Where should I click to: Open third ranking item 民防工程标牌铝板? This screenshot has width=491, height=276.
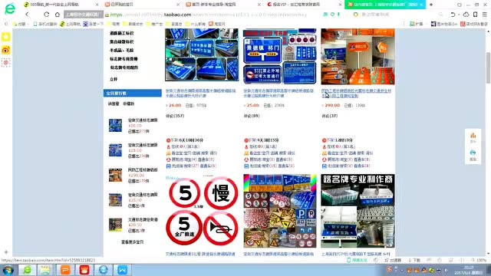[x=143, y=170]
